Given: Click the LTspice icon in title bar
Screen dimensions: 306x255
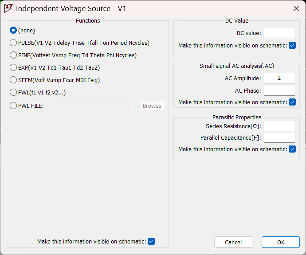Looking at the screenshot, I should tap(8, 8).
